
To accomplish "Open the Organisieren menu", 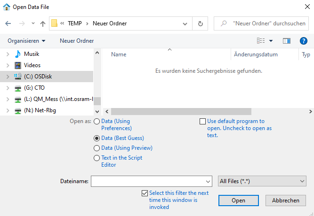I will (x=26, y=41).
